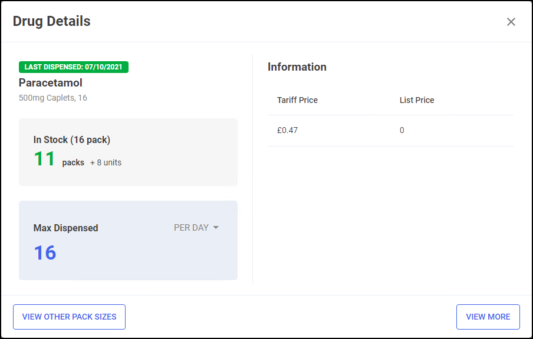533x339 pixels.
Task: Click the + 8 units text
Action: (x=106, y=162)
